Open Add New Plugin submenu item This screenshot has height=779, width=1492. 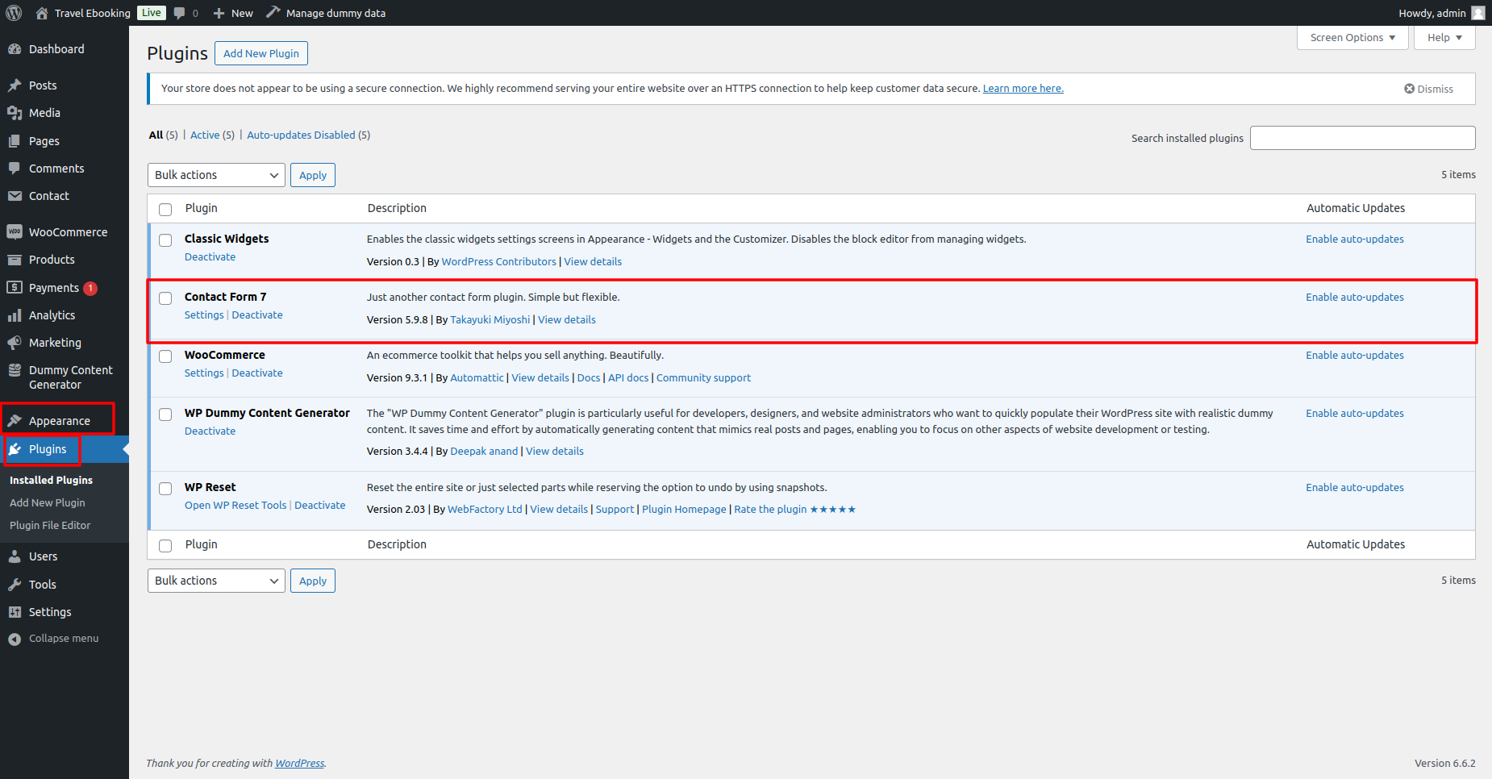[x=48, y=502]
